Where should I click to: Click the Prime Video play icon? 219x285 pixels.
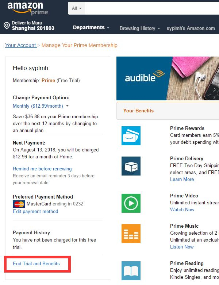click(x=131, y=203)
